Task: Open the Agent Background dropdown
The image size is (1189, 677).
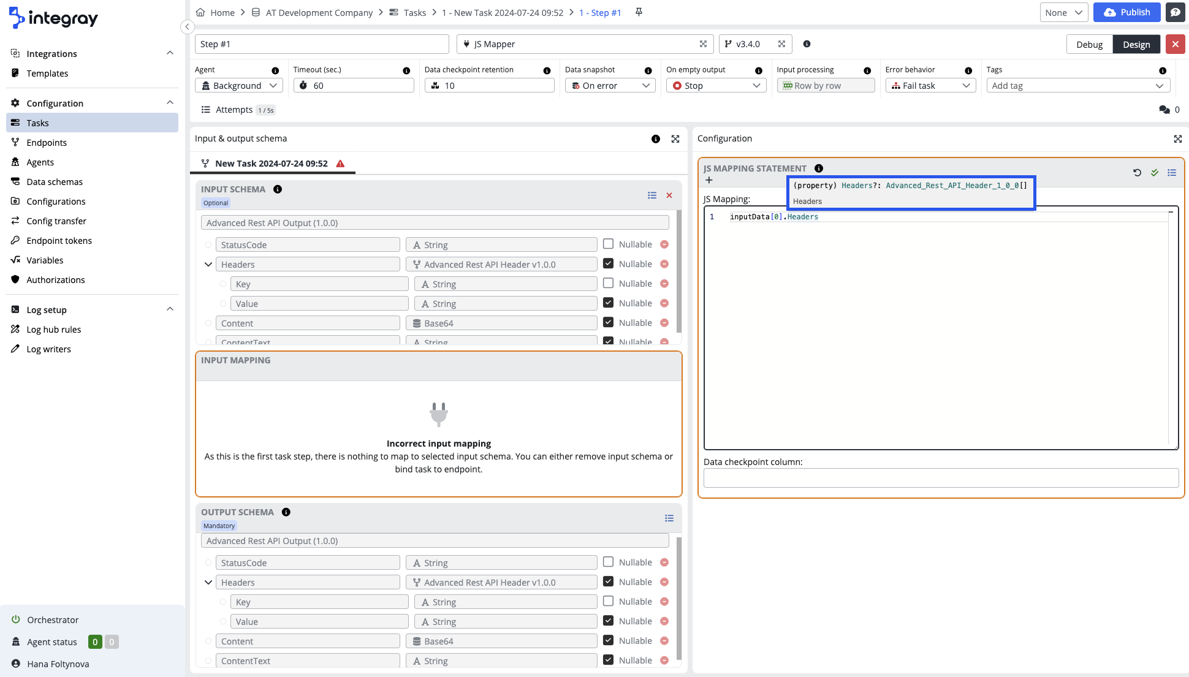Action: pos(239,86)
